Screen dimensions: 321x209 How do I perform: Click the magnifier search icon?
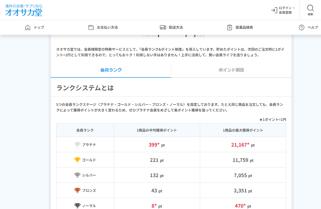click(x=310, y=8)
